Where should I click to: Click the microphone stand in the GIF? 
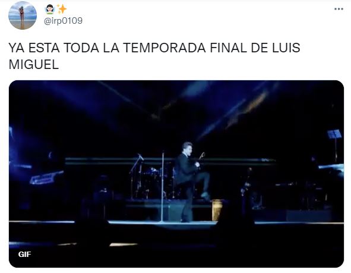163,187
